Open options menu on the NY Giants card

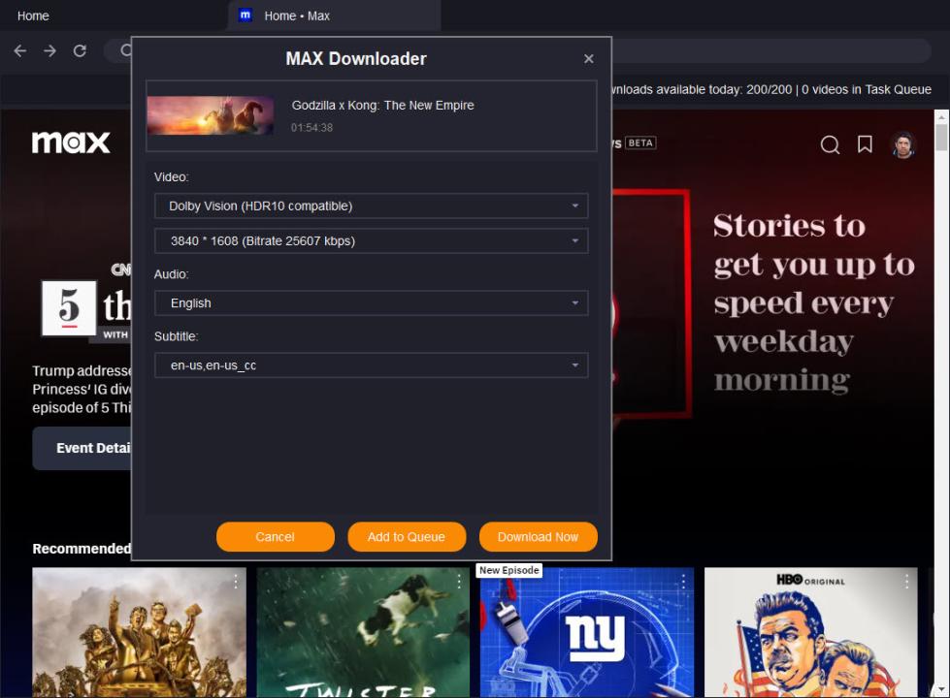pyautogui.click(x=683, y=582)
